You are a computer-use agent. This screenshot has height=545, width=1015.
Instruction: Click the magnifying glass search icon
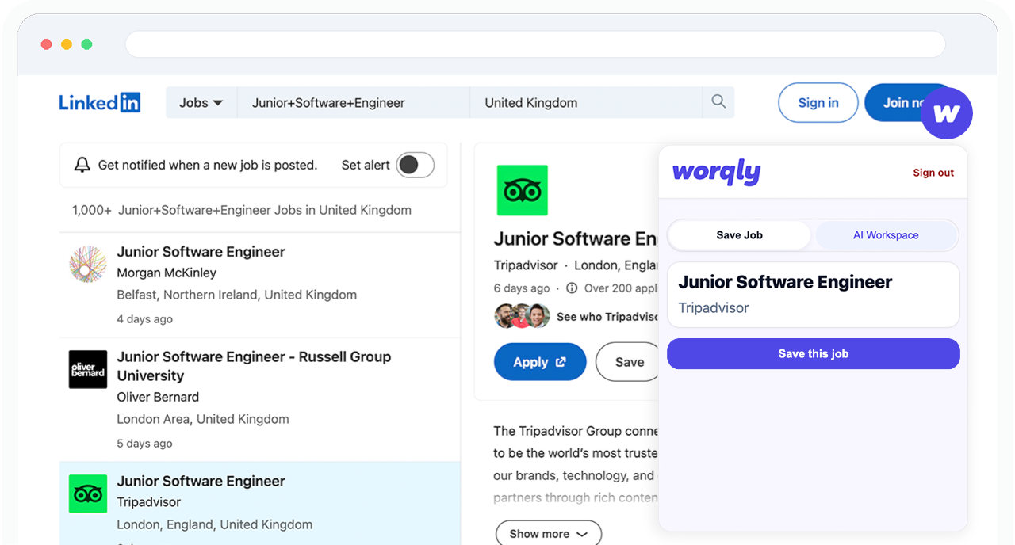click(x=718, y=102)
